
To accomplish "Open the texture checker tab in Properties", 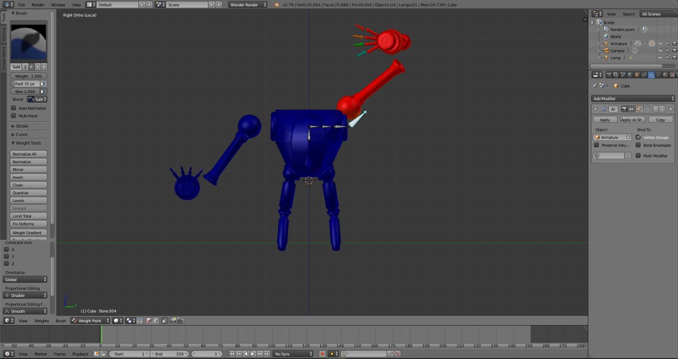I will (x=672, y=75).
